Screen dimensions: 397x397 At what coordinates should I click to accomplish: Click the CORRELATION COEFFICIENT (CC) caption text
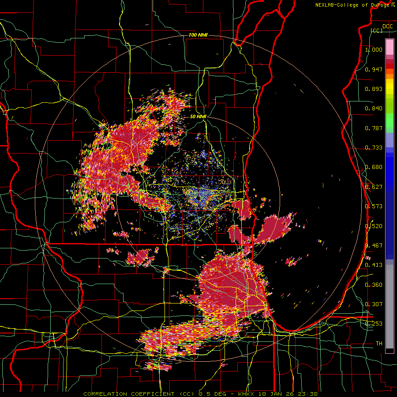(x=139, y=394)
